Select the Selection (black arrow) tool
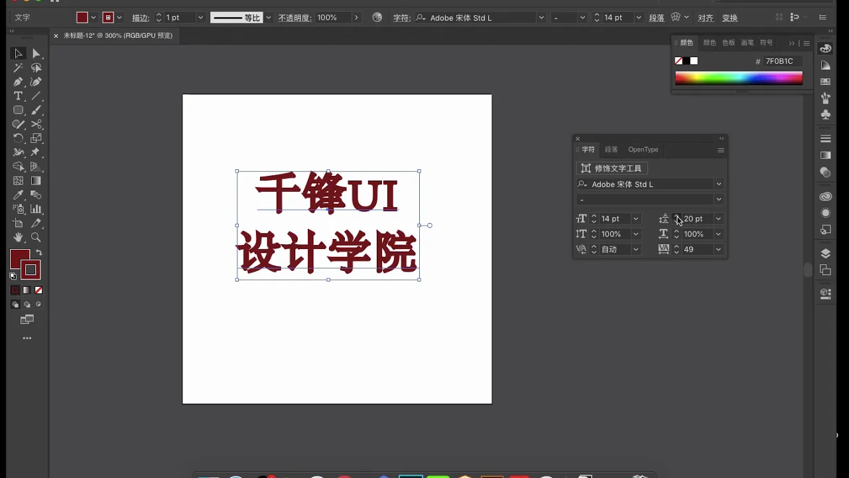The image size is (849, 478). (19, 54)
